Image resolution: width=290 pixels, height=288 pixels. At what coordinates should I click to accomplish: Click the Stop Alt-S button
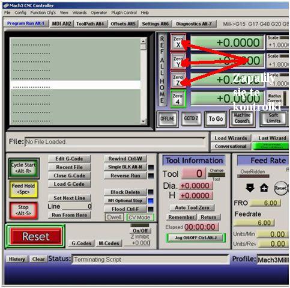[23, 210]
